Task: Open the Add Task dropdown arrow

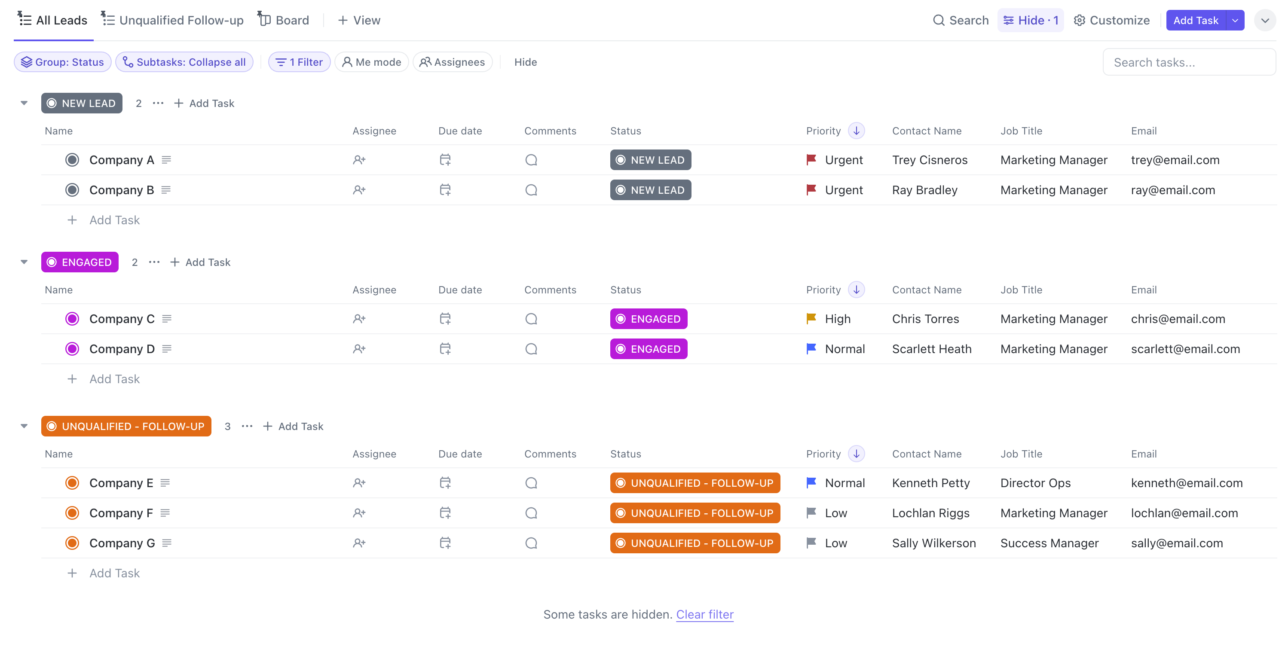Action: coord(1235,20)
